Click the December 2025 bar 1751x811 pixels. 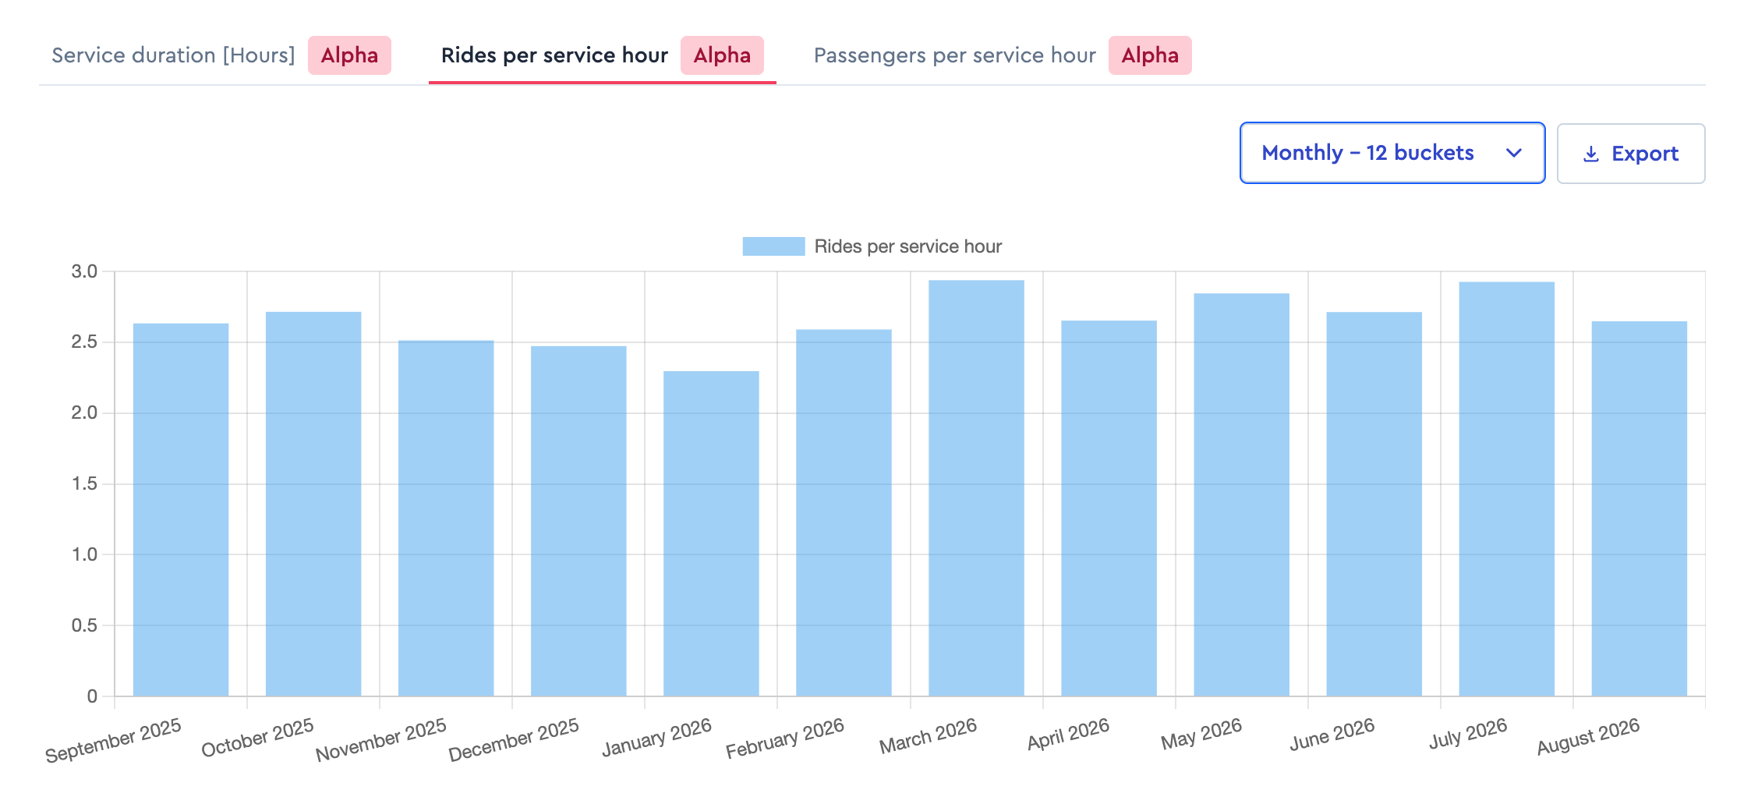pyautogui.click(x=578, y=521)
